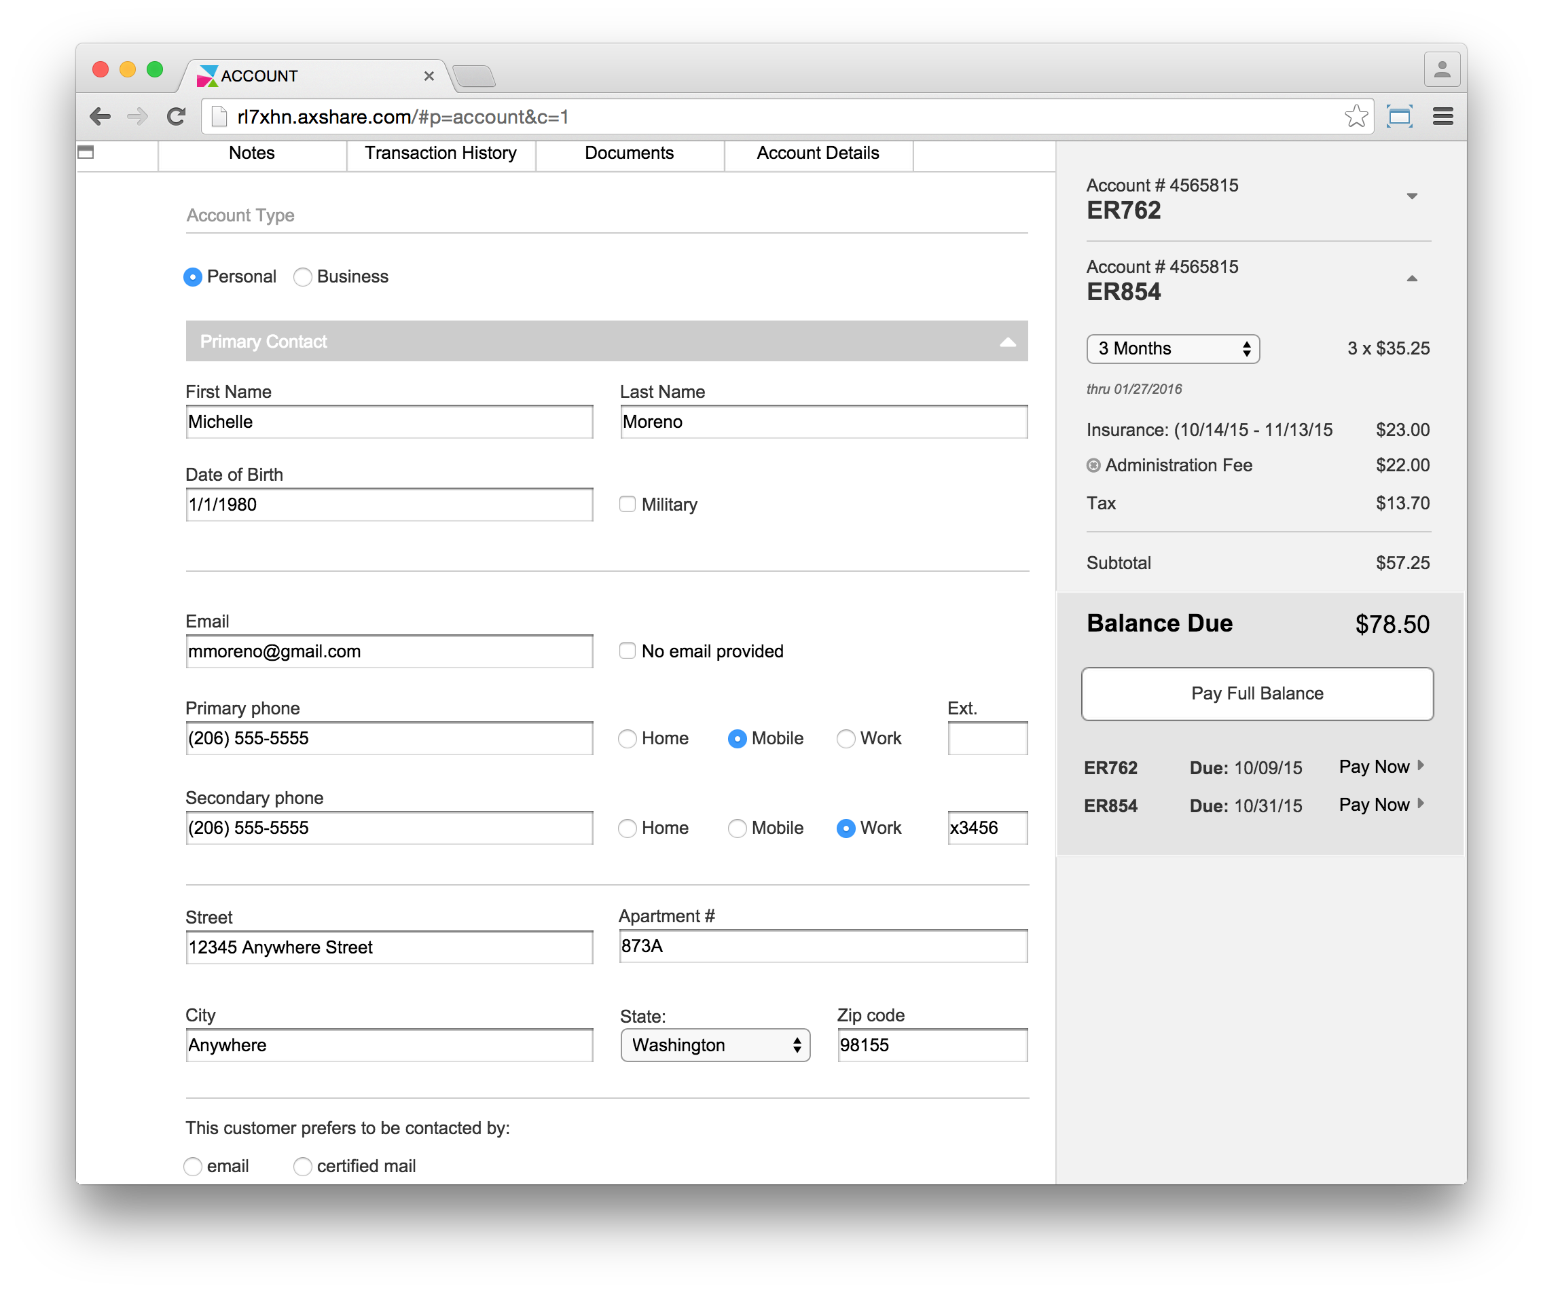This screenshot has height=1293, width=1543.
Task: Click the browser back arrow
Action: [x=100, y=116]
